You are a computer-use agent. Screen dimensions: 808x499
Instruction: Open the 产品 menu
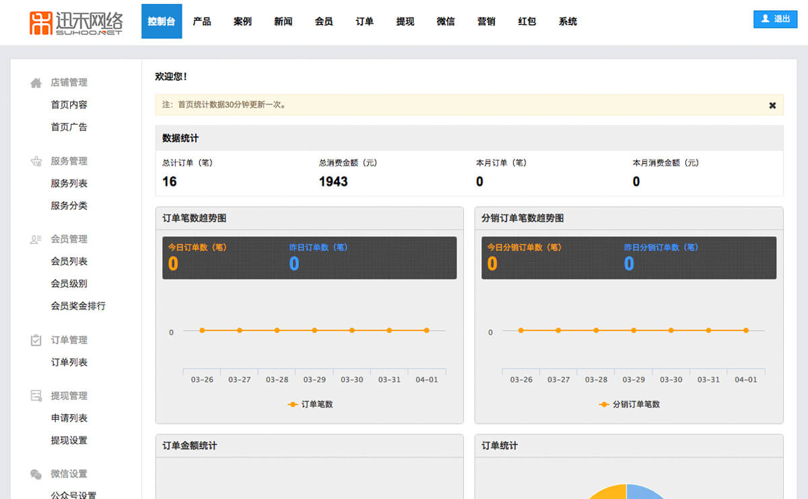(x=202, y=22)
